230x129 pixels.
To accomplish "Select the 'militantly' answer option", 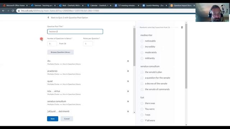I will [142, 58].
